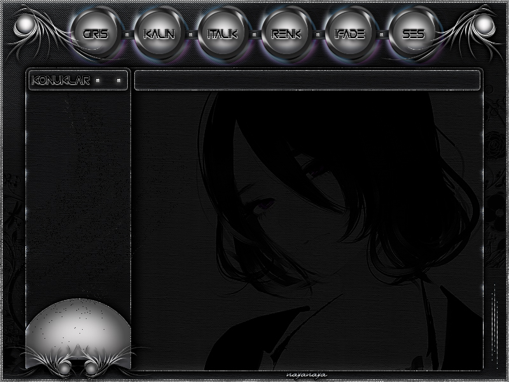The width and height of the screenshot is (509, 382).
Task: Open the IFADE emoticon menu
Action: tap(349, 34)
